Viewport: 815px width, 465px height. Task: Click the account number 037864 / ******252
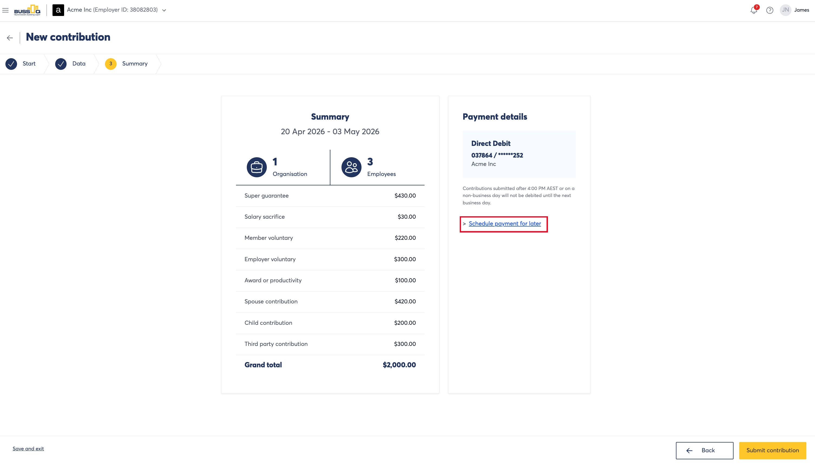tap(497, 155)
